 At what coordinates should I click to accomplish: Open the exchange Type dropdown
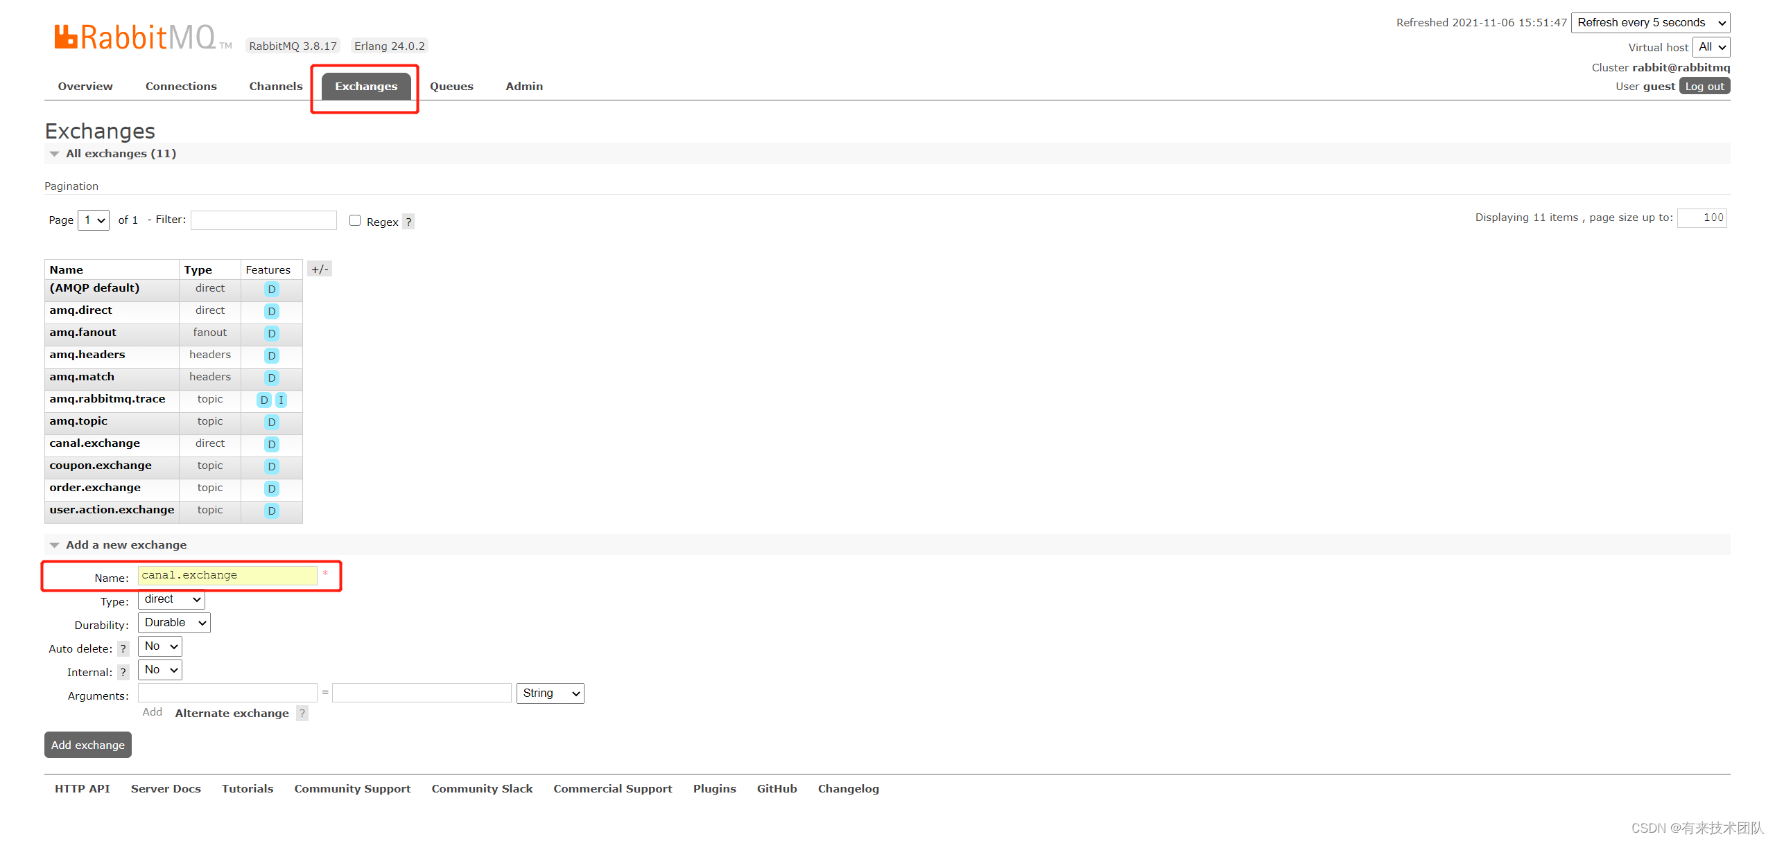[x=171, y=599]
